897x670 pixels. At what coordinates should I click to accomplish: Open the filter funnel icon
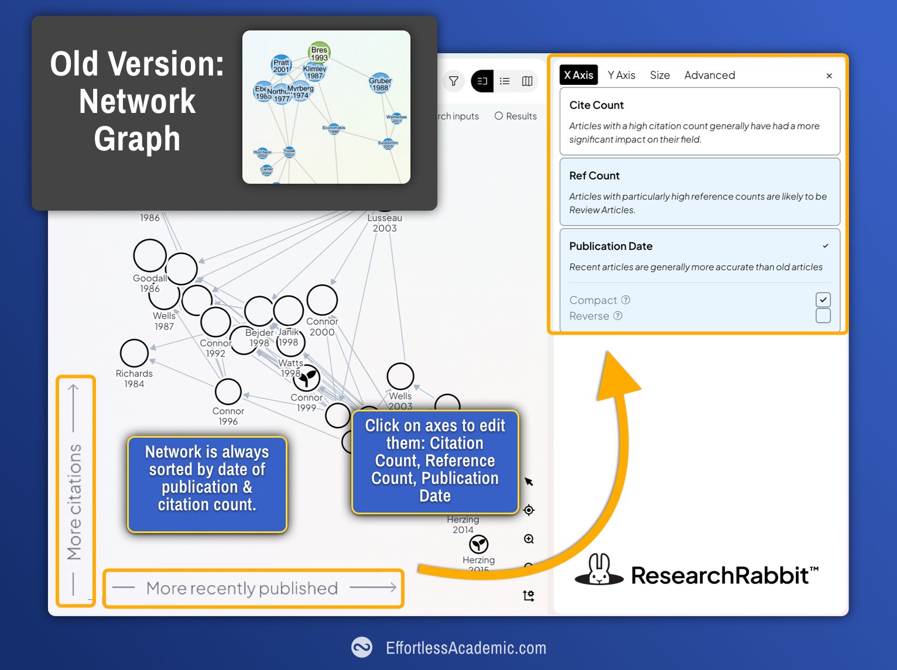coord(453,81)
